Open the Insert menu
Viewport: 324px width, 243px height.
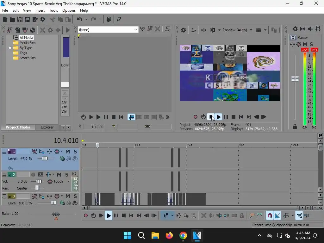click(x=40, y=10)
